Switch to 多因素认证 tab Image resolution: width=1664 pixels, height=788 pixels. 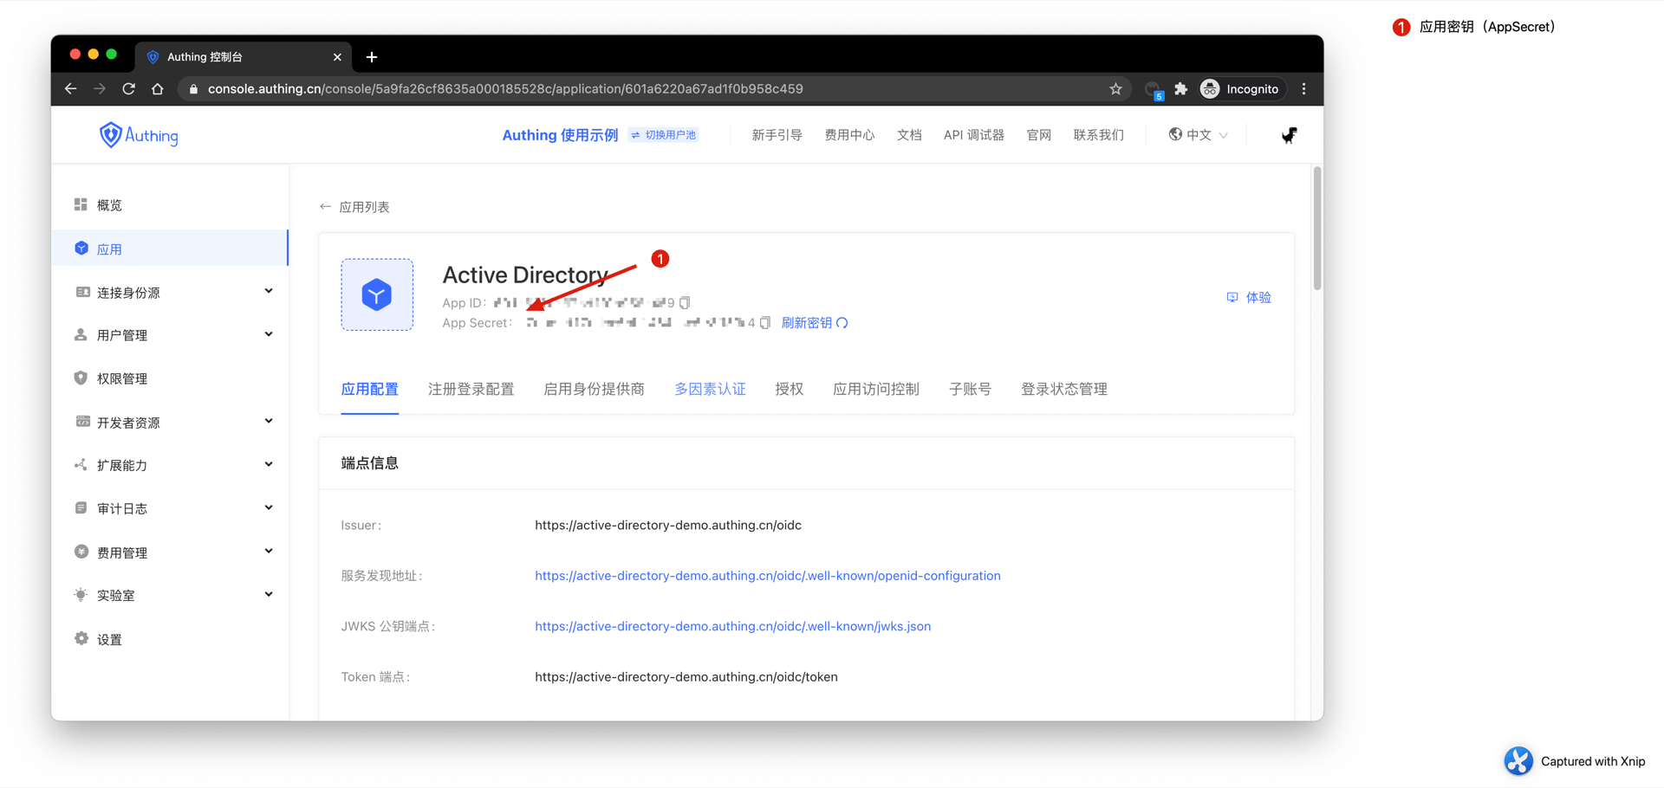[710, 390]
